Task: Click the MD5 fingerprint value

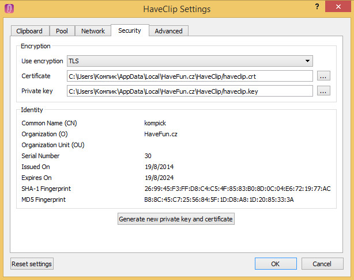Action: tap(219, 200)
